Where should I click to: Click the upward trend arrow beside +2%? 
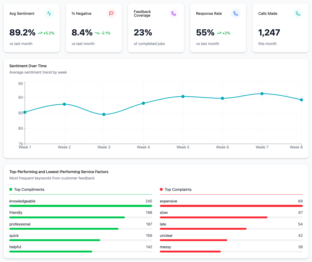point(219,33)
